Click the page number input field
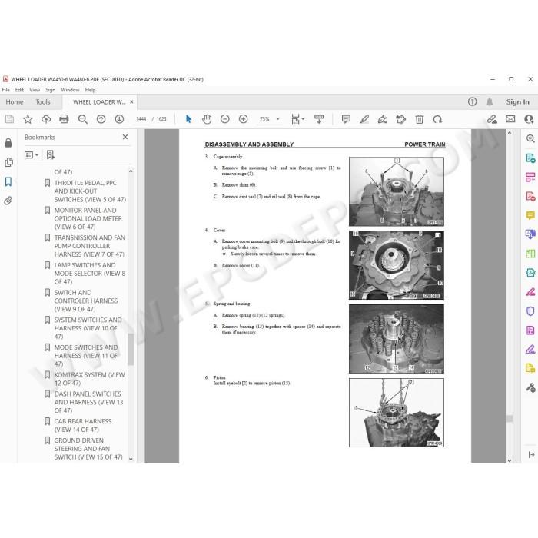The image size is (538, 538). pos(141,119)
